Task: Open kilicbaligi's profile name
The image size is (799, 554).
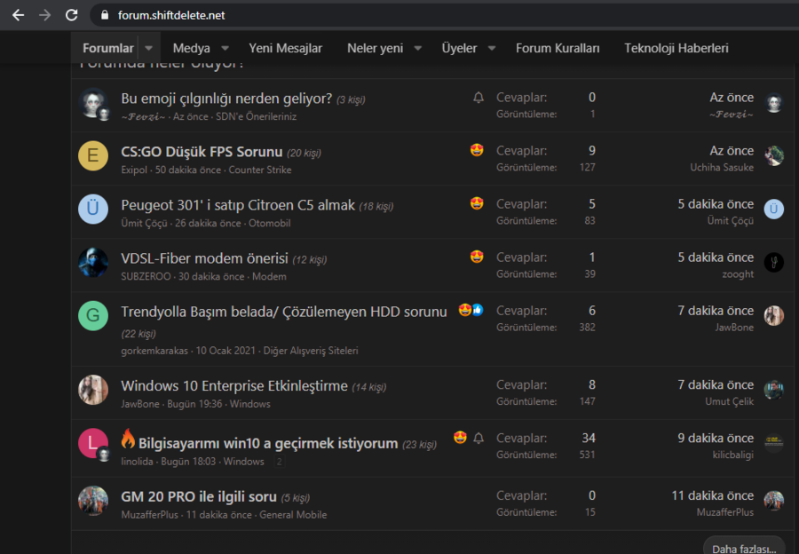Action: pos(732,455)
